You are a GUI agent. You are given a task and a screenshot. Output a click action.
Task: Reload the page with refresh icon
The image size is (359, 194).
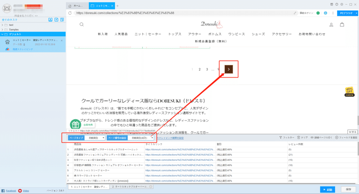[70, 13]
